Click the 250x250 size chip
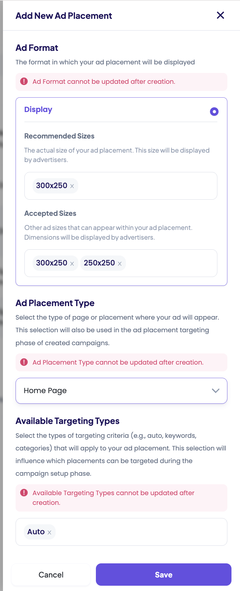The width and height of the screenshot is (240, 591). (x=99, y=263)
